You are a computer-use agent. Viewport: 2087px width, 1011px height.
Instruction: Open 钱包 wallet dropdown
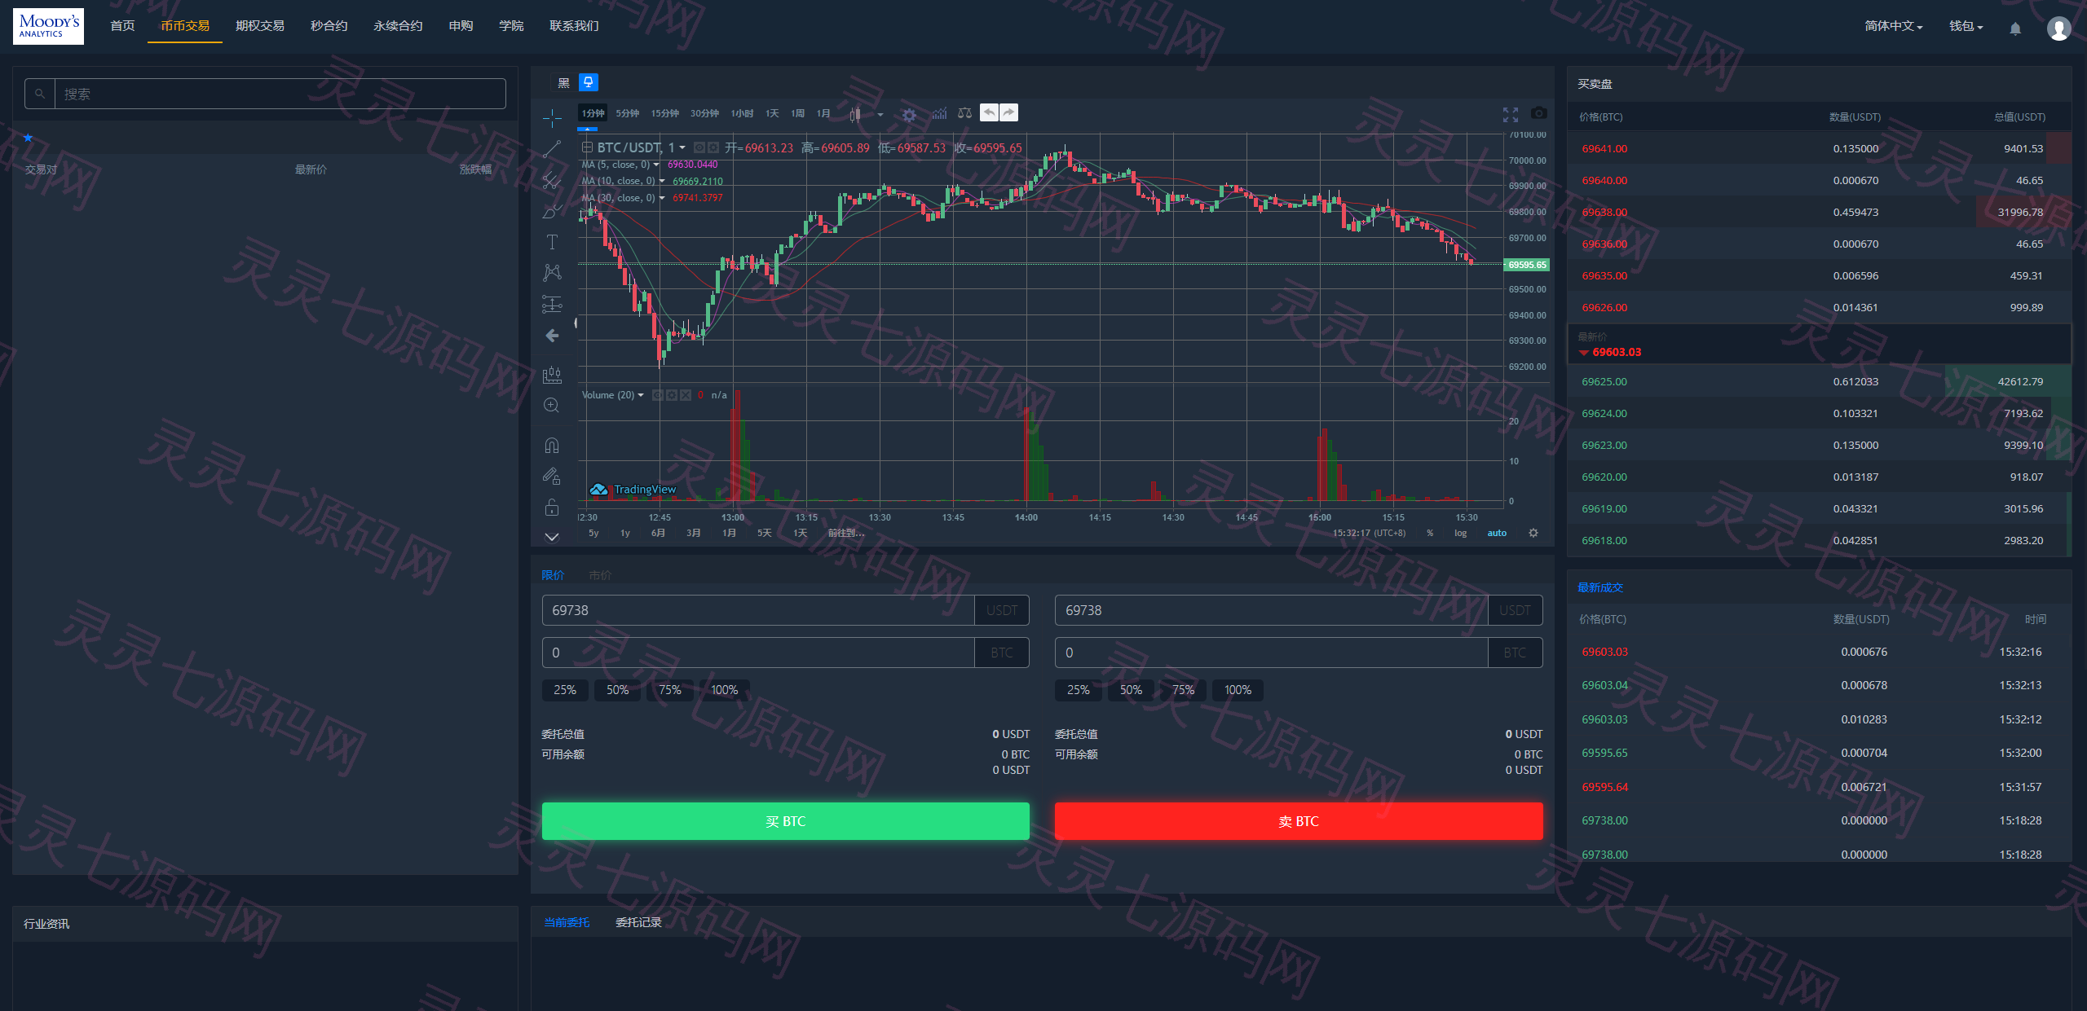[x=1966, y=26]
